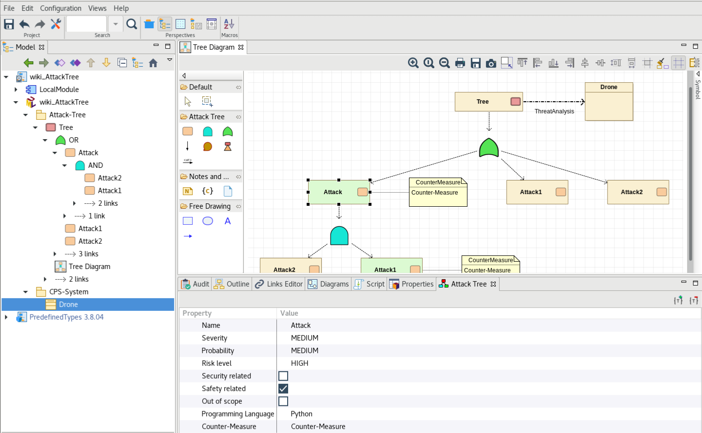Click the home icon in Model panel
702x433 pixels.
pos(153,63)
